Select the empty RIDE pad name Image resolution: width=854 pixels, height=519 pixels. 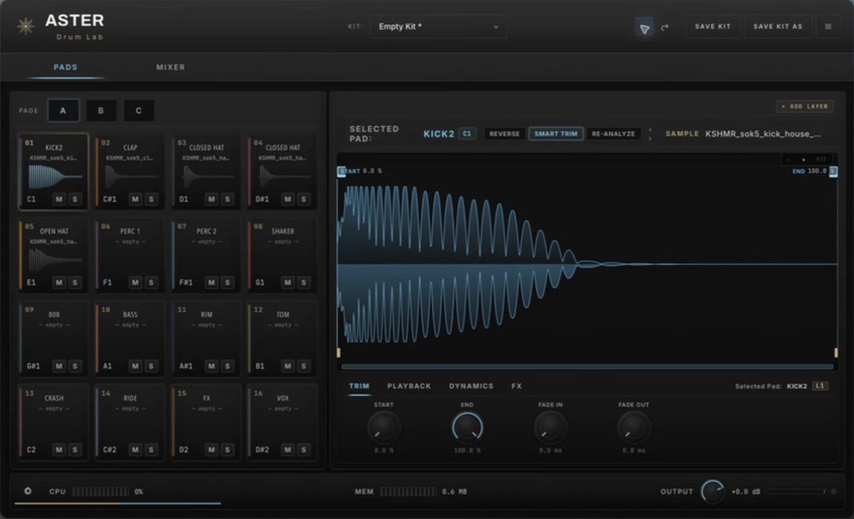(130, 398)
